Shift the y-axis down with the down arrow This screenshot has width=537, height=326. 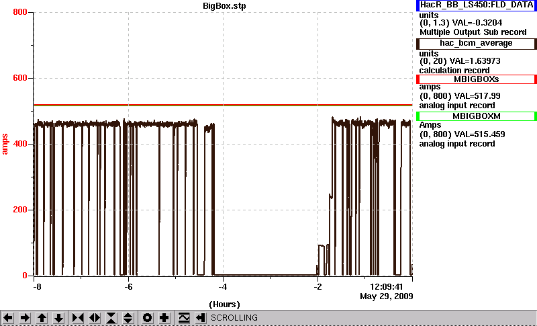point(58,318)
